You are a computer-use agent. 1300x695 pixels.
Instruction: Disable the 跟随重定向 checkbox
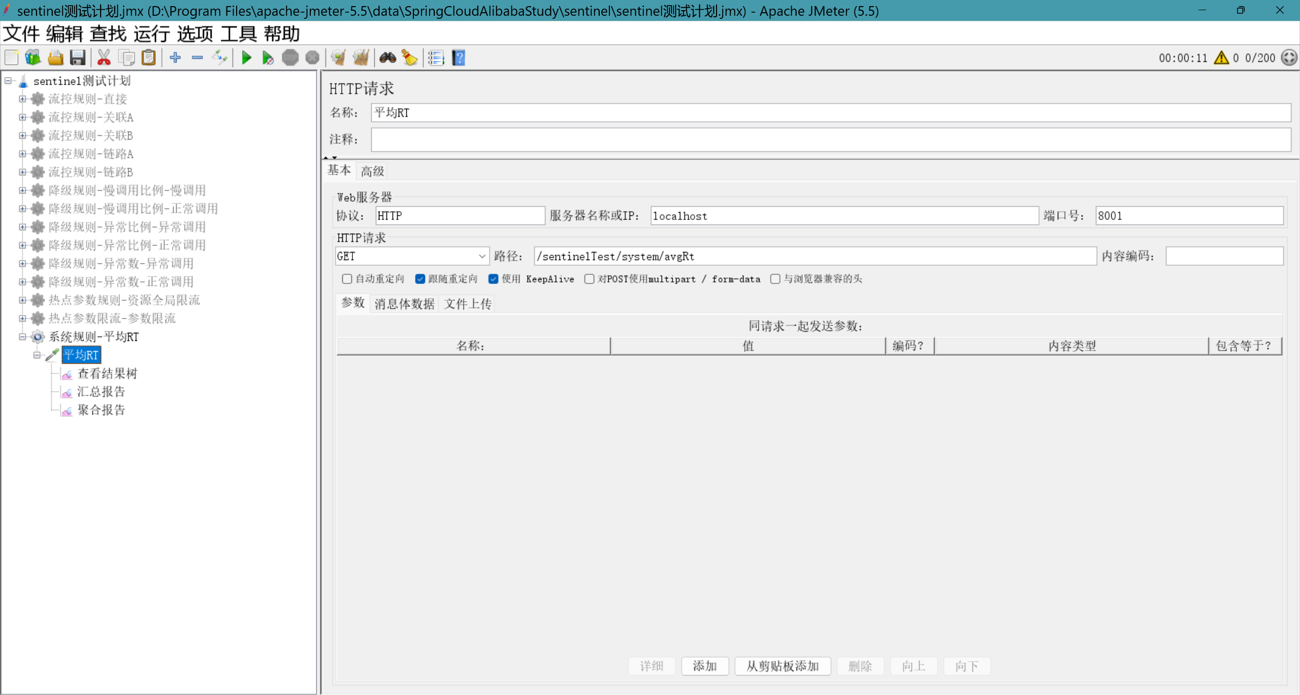point(420,279)
